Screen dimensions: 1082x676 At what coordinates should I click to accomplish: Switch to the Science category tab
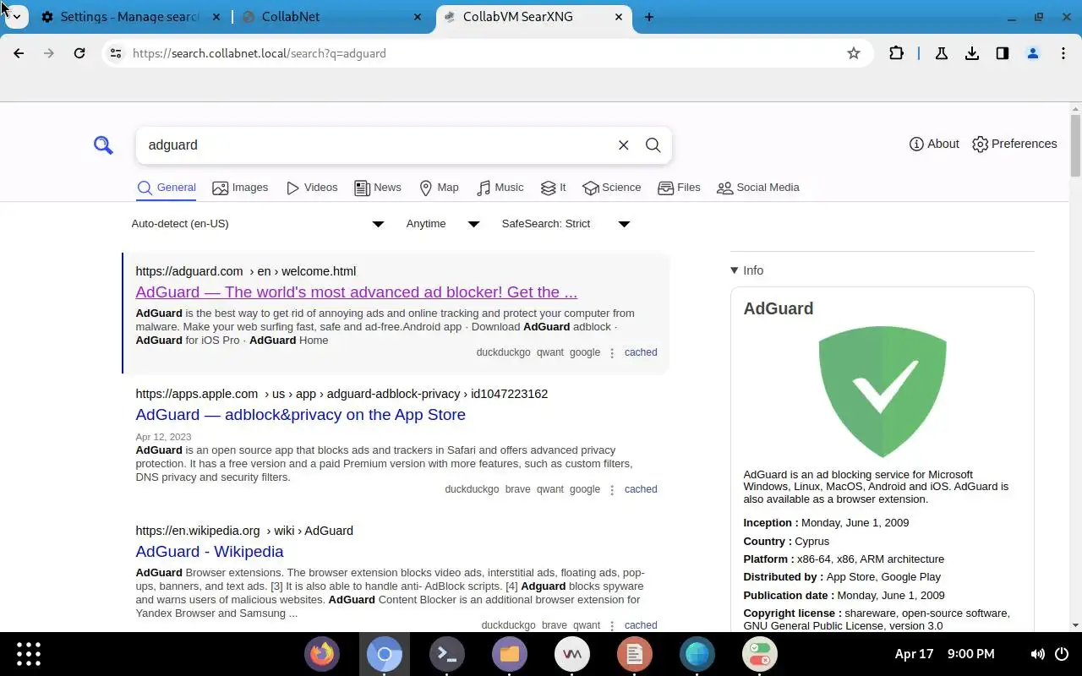[612, 188]
